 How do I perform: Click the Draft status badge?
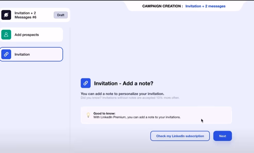tap(61, 15)
